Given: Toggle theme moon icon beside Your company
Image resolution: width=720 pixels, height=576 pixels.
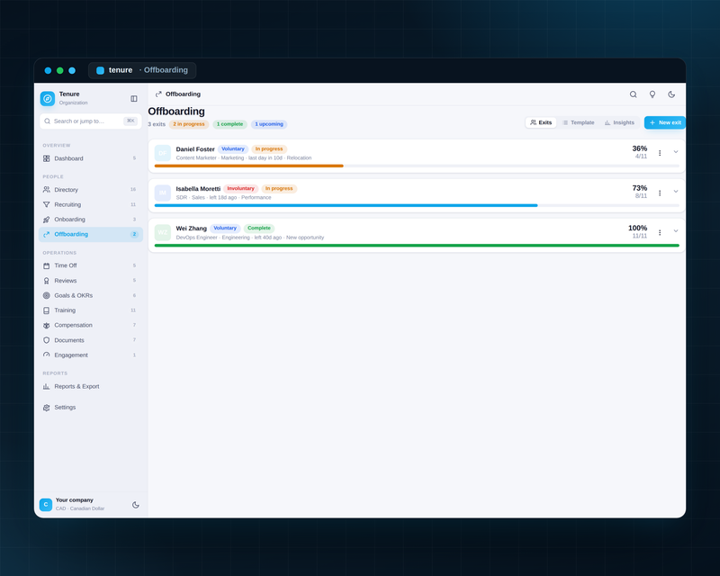Looking at the screenshot, I should coord(136,505).
